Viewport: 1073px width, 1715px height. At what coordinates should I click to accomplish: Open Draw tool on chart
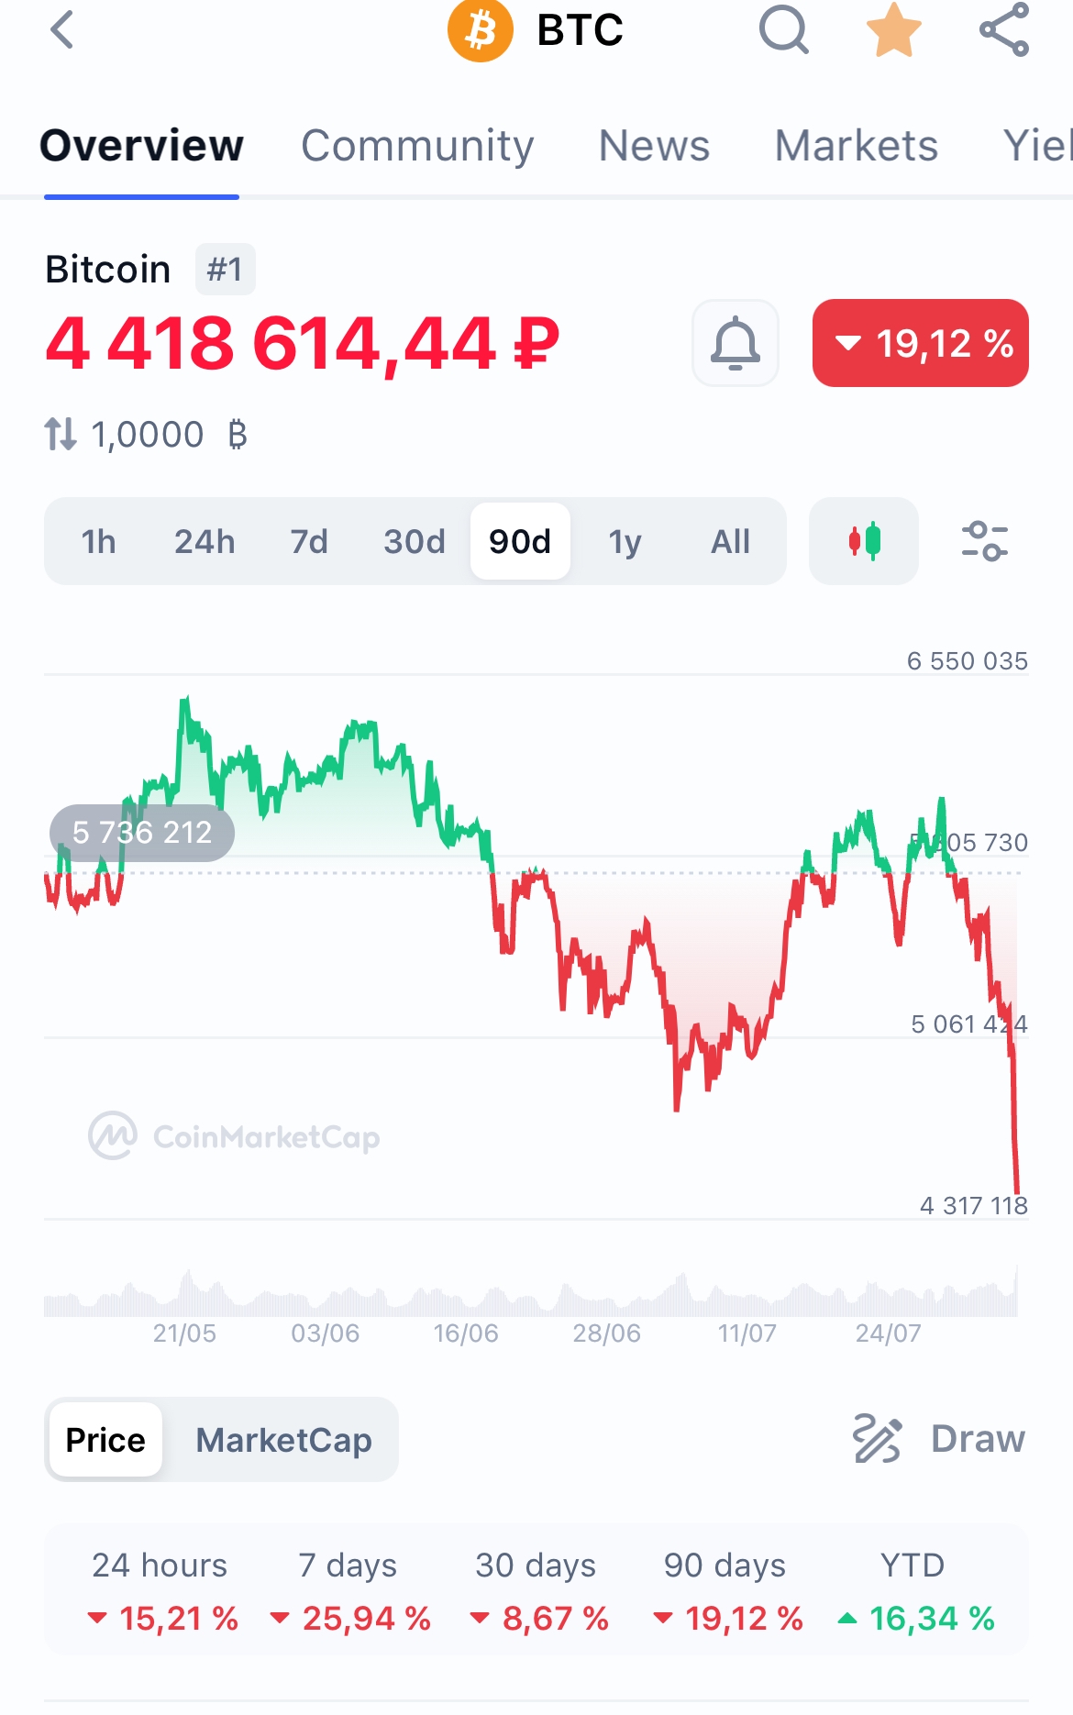(939, 1438)
